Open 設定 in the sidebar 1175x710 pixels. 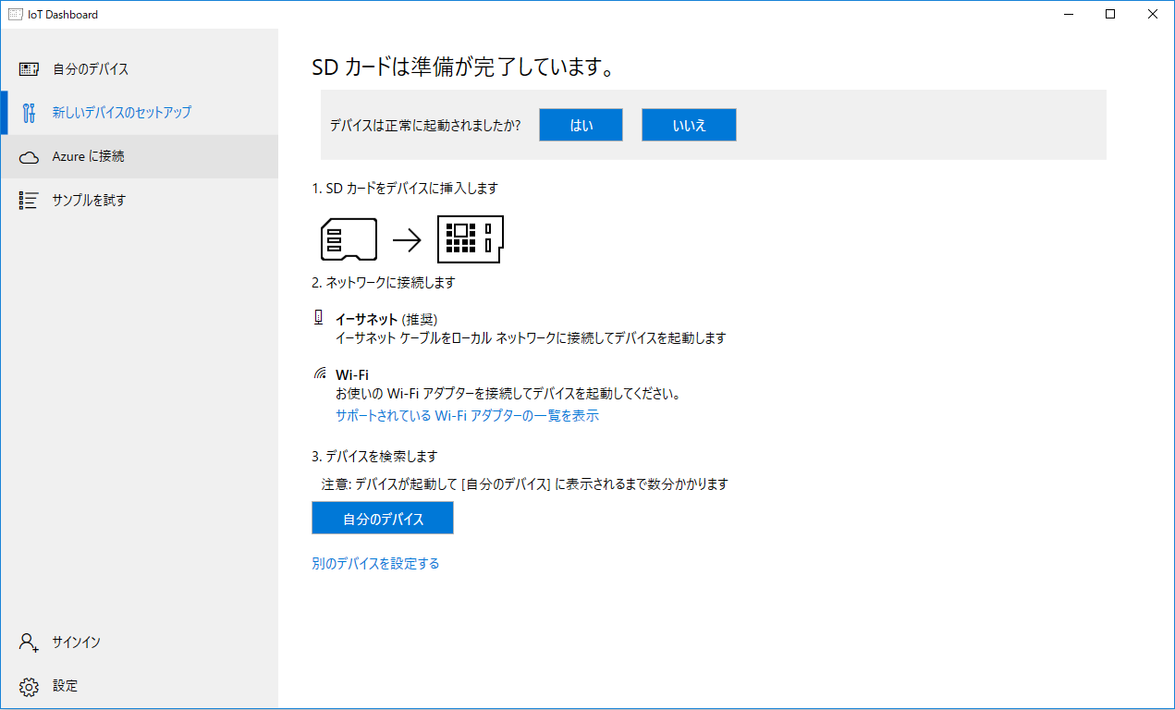(x=140, y=687)
